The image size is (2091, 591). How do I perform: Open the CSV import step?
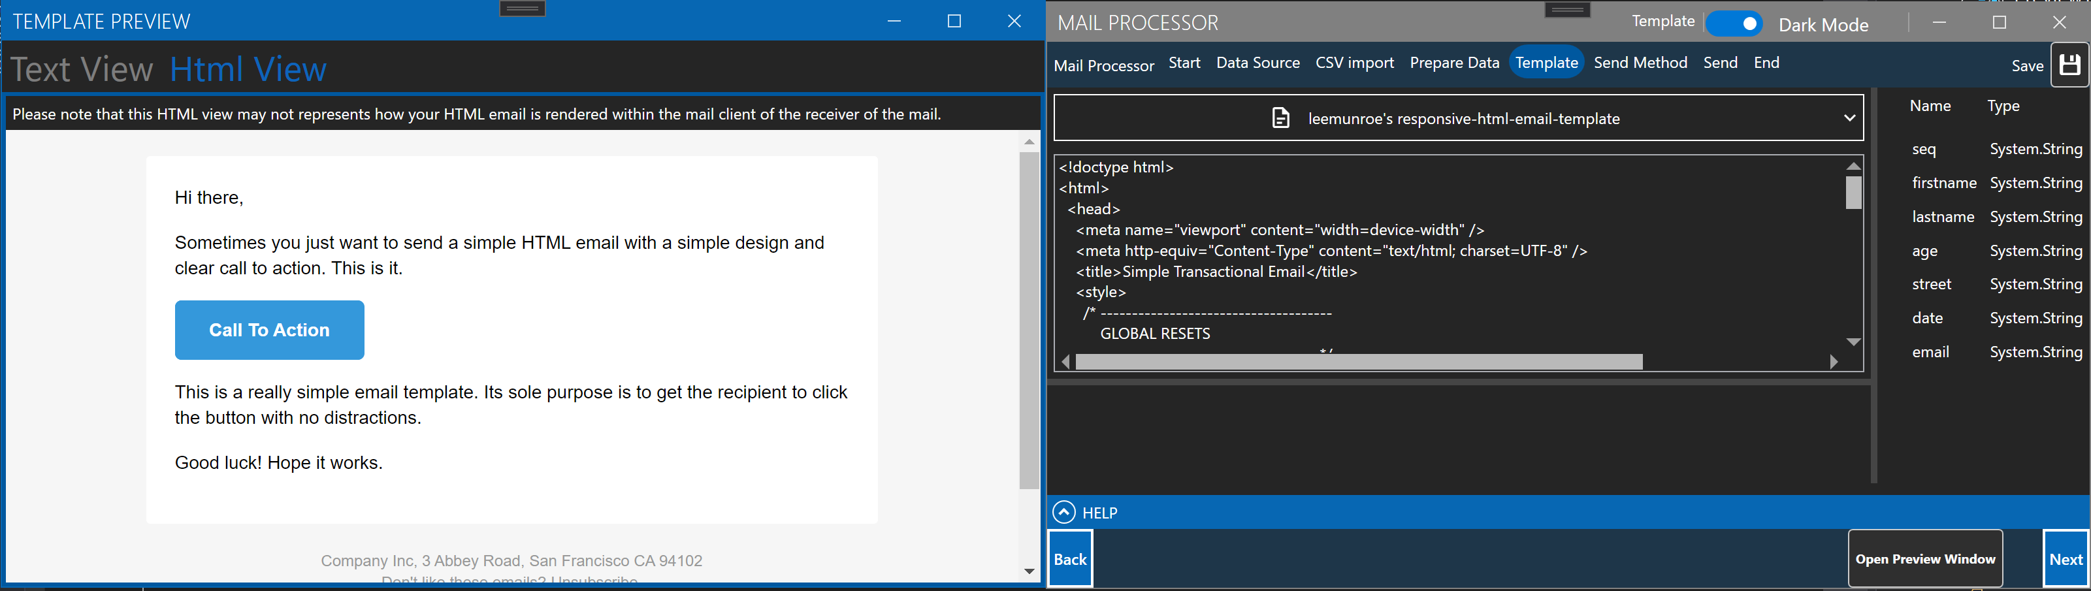point(1355,63)
